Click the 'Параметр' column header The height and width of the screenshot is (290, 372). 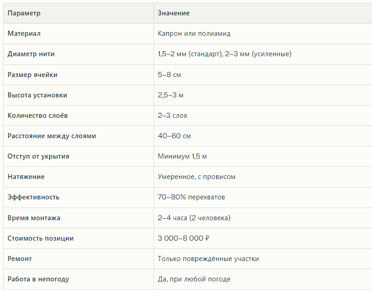pyautogui.click(x=24, y=13)
